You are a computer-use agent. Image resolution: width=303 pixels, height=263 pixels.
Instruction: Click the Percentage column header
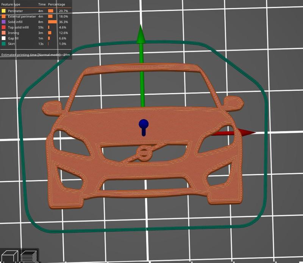pos(56,4)
